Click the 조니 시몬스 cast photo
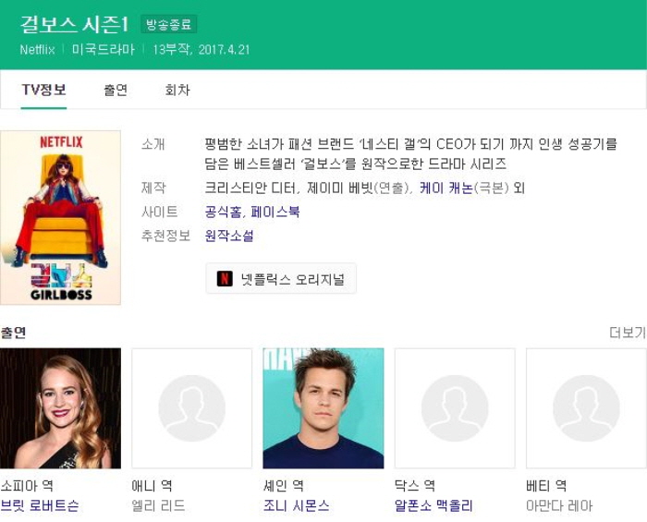Image resolution: width=647 pixels, height=522 pixels. tap(323, 408)
